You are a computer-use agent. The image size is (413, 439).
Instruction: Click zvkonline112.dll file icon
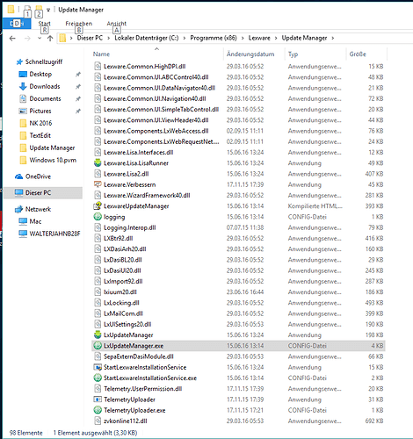tap(98, 421)
